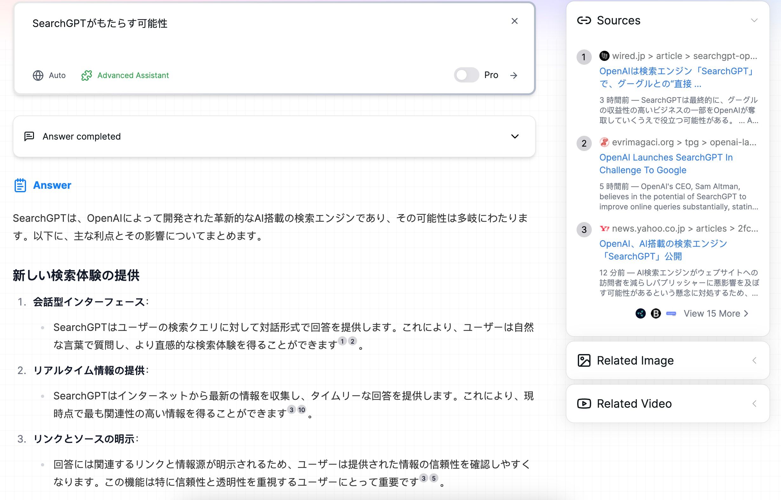781x500 pixels.
Task: Collapse the Sources panel chevron
Action: pos(754,20)
